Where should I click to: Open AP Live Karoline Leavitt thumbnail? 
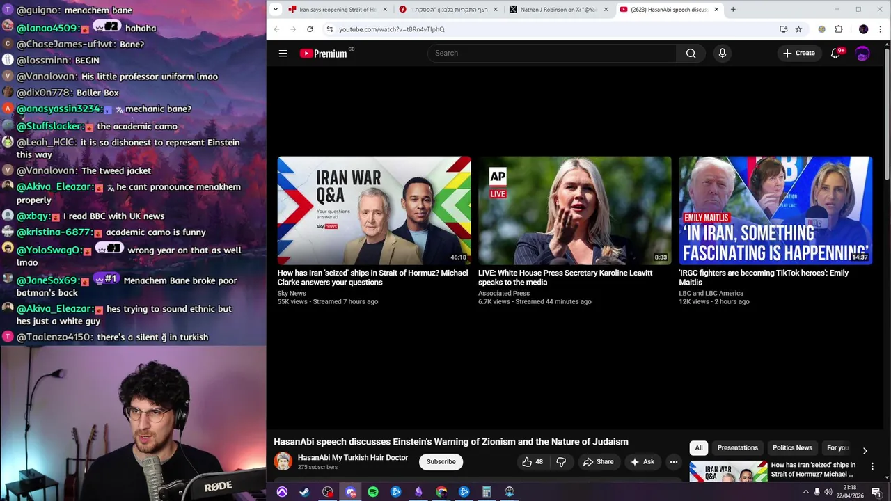coord(575,210)
